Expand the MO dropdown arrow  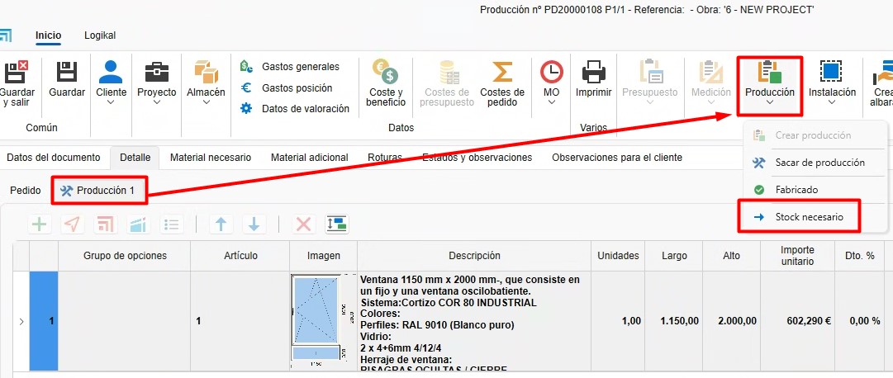pos(551,102)
